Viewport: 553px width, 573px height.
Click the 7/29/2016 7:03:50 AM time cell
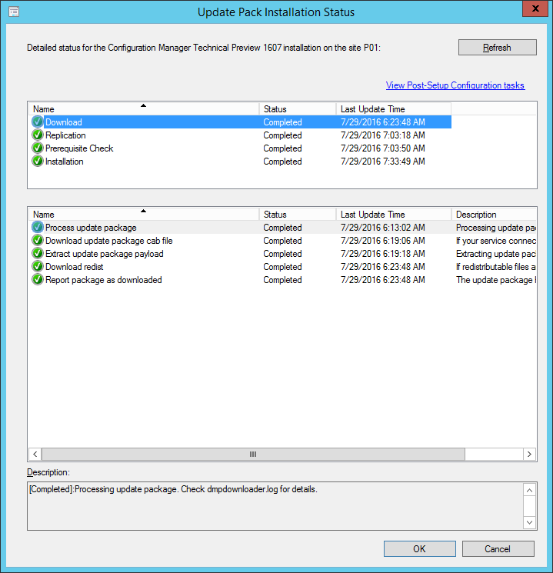tap(383, 148)
